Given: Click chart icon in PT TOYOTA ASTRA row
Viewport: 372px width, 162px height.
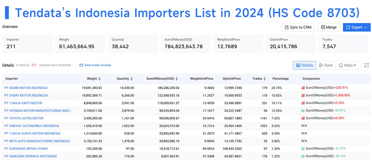Looking at the screenshot, I should [303, 118].
